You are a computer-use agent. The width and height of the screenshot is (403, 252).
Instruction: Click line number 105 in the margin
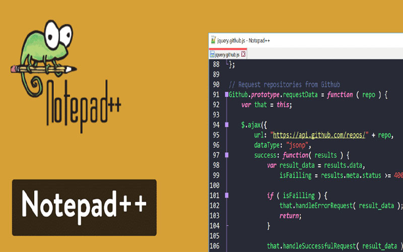[215, 236]
